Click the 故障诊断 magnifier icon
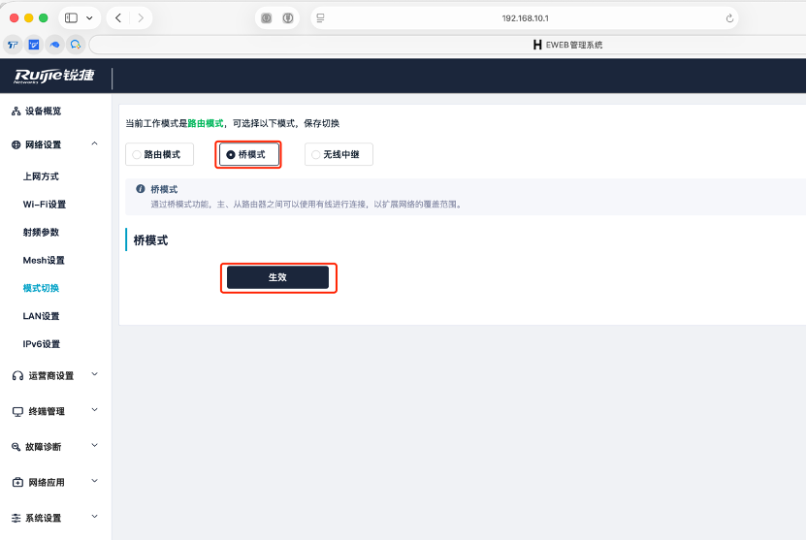The image size is (807, 541). tap(16, 447)
